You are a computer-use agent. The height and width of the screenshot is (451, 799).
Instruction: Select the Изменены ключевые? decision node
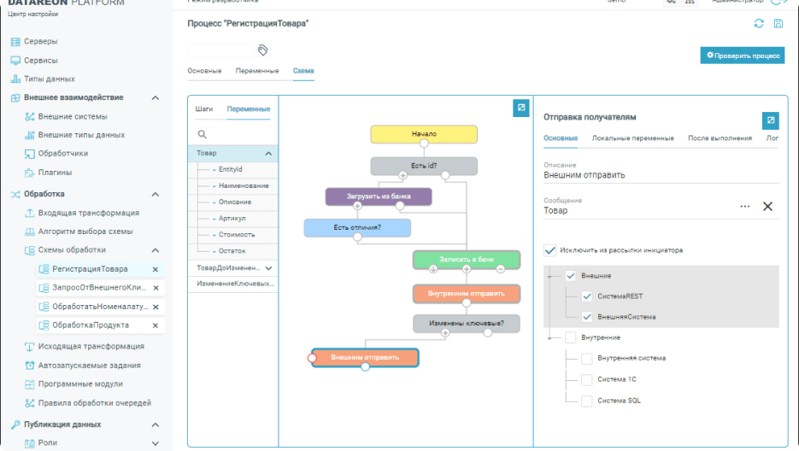467,323
